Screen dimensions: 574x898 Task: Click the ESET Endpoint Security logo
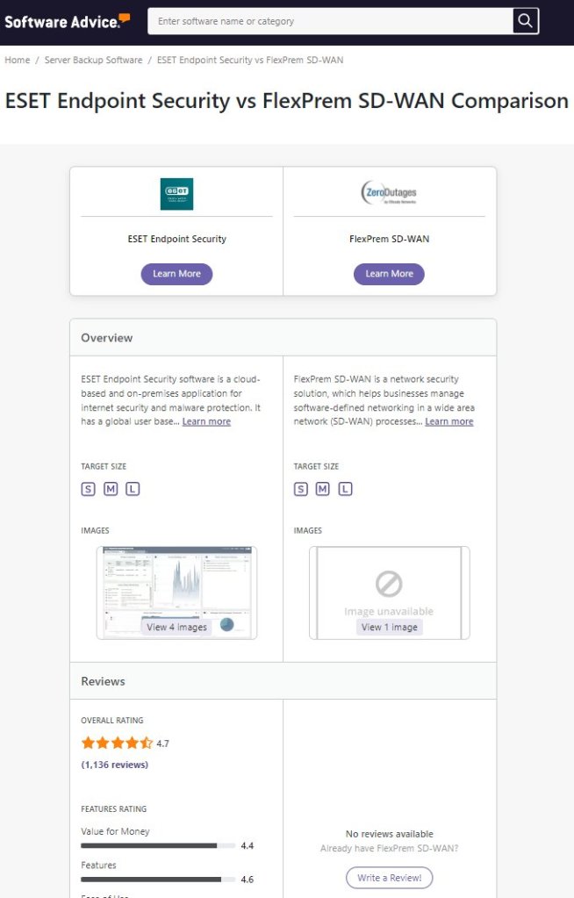[x=176, y=194]
